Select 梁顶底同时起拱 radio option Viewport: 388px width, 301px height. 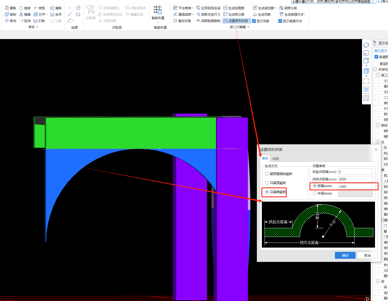pyautogui.click(x=267, y=174)
